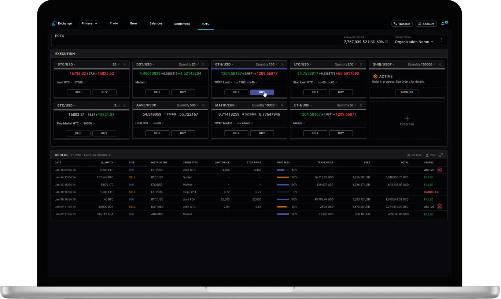
Task: Open the notifications bell icon
Action: (x=443, y=24)
